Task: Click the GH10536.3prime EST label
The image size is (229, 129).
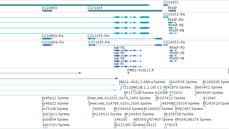Action: tap(183, 82)
